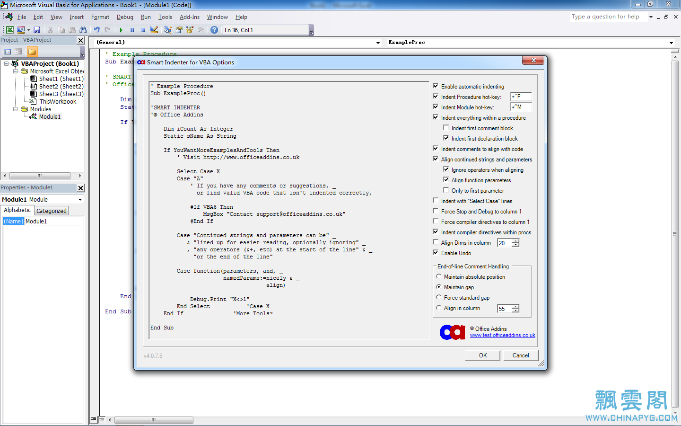Image resolution: width=681 pixels, height=426 pixels.
Task: Open the Format menu
Action: click(x=100, y=17)
